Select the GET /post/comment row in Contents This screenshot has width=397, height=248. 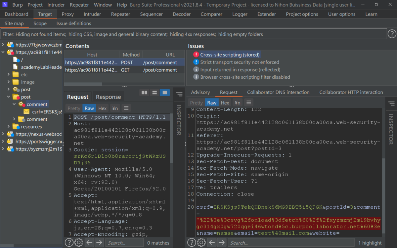(x=124, y=70)
